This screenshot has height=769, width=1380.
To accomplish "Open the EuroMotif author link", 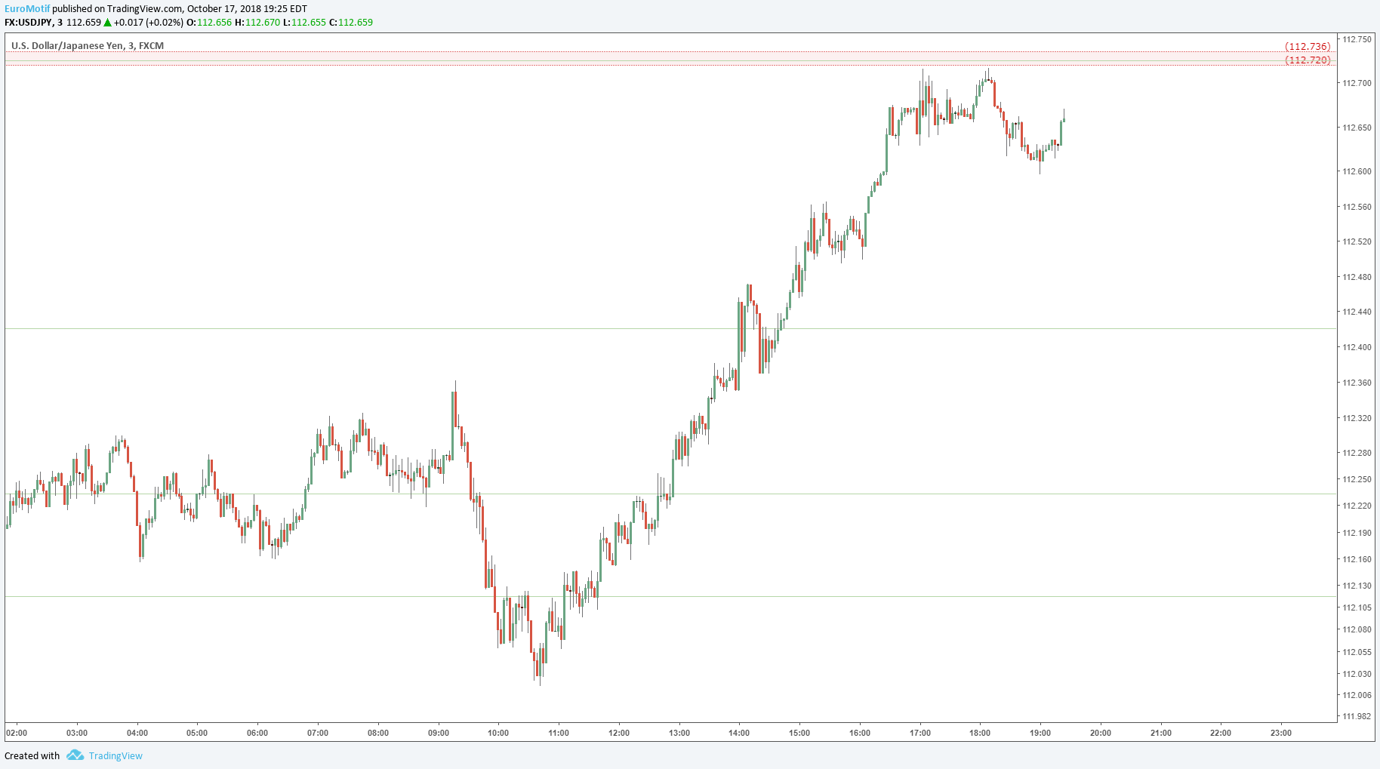I will point(27,9).
